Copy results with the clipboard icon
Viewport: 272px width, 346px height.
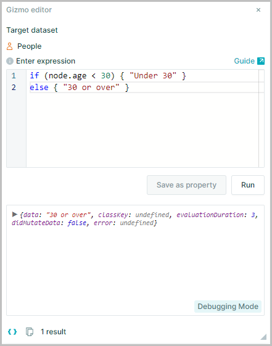point(30,332)
